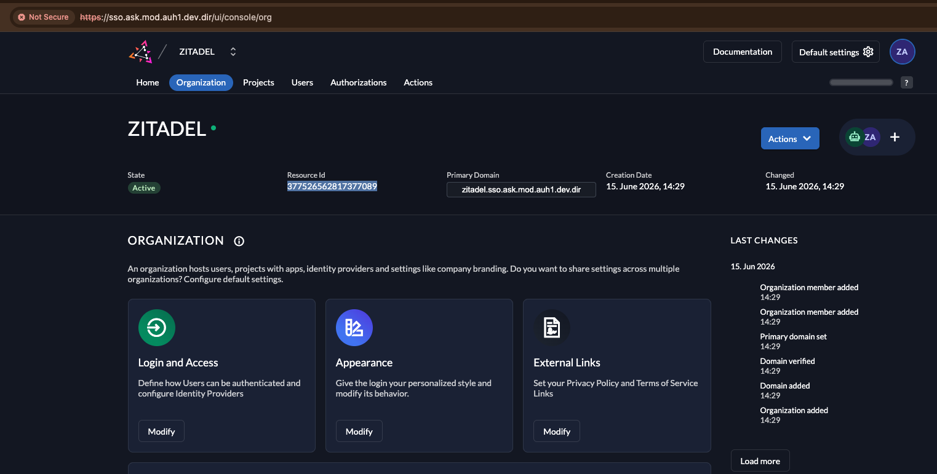Click the Changed date value
The height and width of the screenshot is (474, 937).
[x=805, y=186]
